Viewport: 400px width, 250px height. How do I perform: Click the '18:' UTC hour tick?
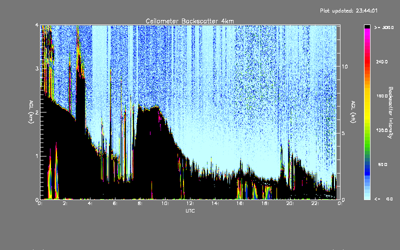point(265,203)
